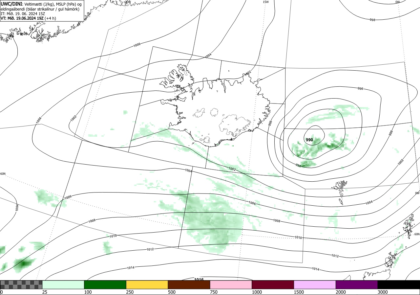Click the "1500" legend scale value
This screenshot has width=420, height=295.
click(x=299, y=292)
